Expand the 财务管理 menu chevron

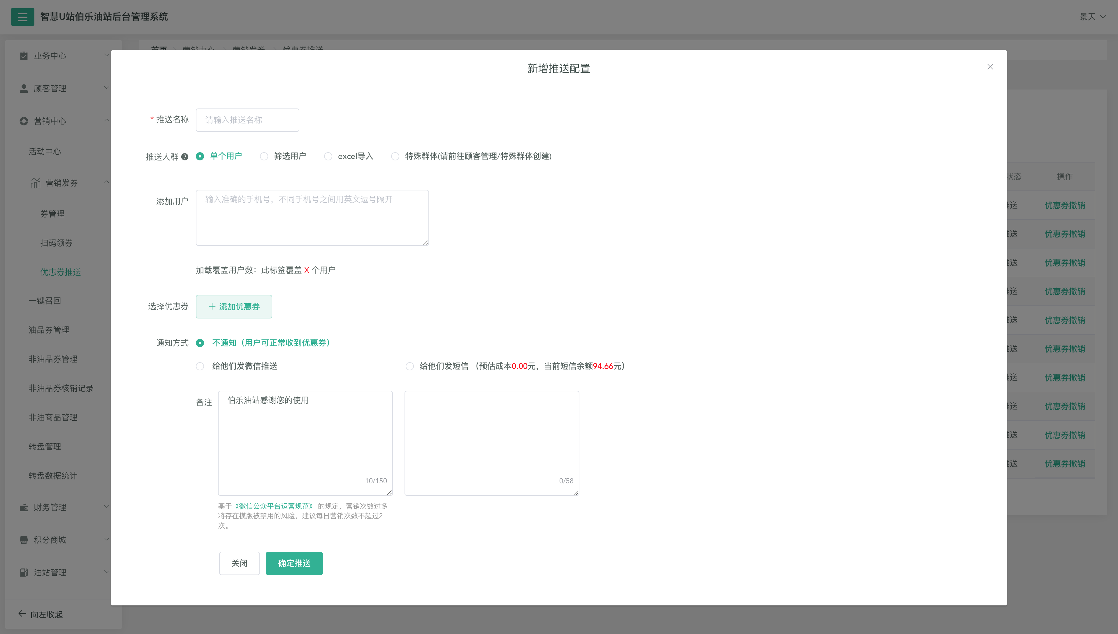pyautogui.click(x=107, y=507)
